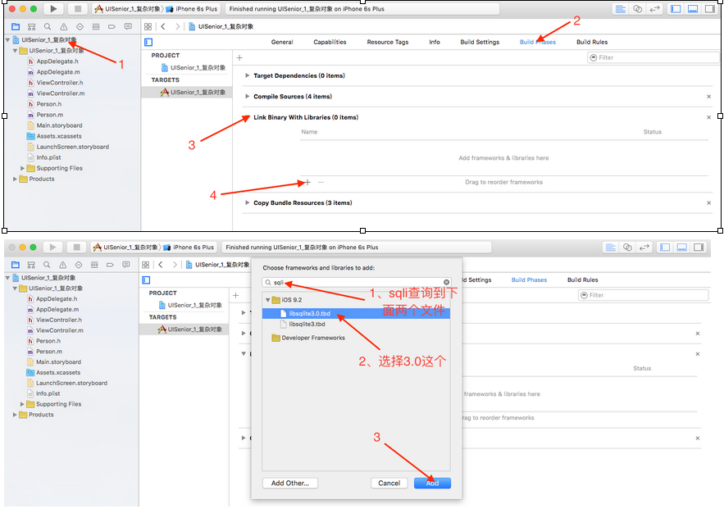
Task: Select libsqlite3.0.tbd in dialog list
Action: point(356,313)
